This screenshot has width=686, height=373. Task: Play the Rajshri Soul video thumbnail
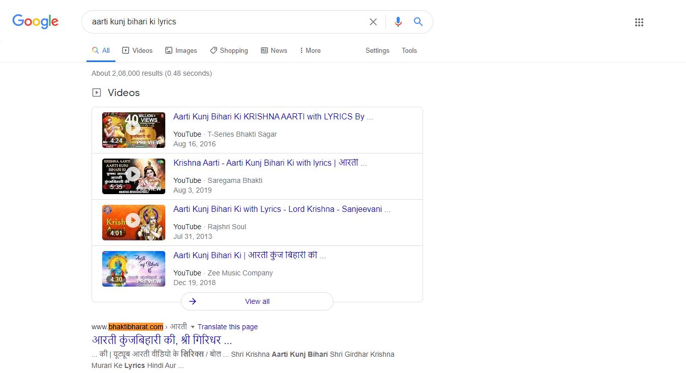pos(133,223)
